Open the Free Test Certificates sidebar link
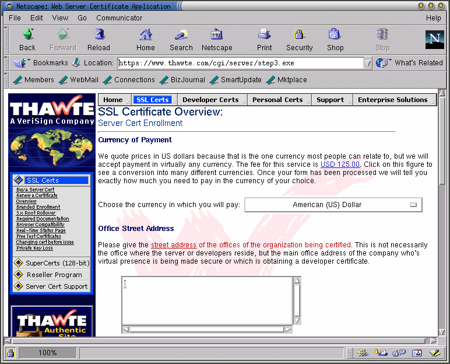The width and height of the screenshot is (450, 364). pyautogui.click(x=38, y=236)
